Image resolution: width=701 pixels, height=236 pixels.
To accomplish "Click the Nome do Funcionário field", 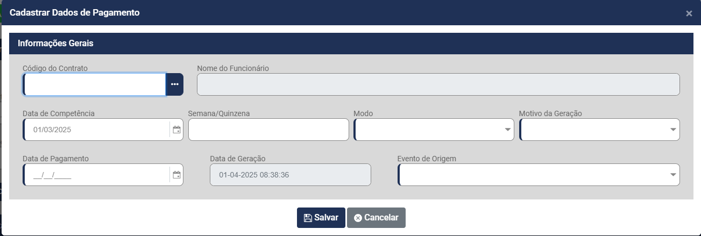I will coord(438,84).
